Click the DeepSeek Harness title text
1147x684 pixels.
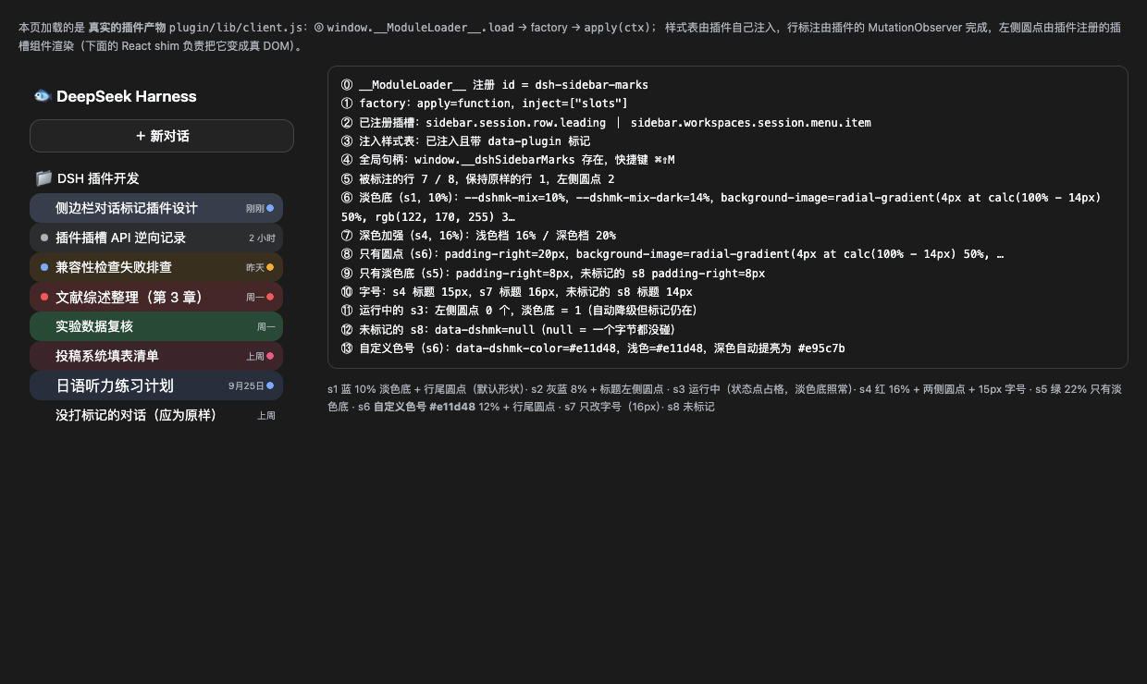tap(127, 96)
